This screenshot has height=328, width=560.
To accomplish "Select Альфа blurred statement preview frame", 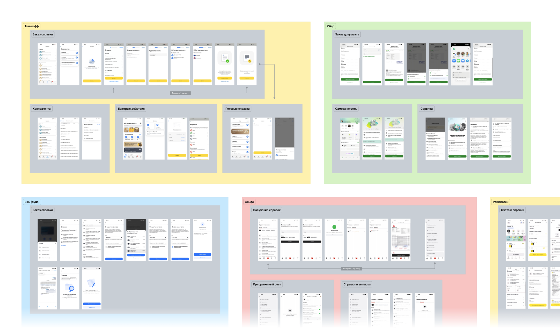I will tap(401, 240).
